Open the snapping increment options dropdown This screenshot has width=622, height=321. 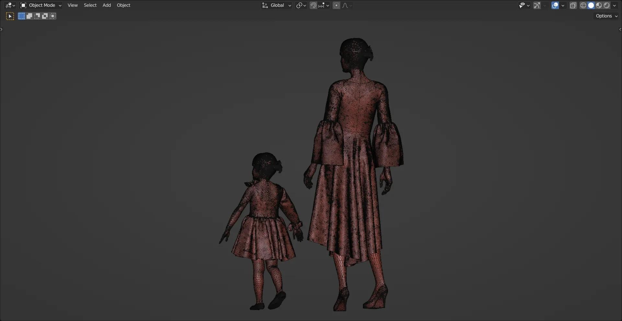pos(324,5)
